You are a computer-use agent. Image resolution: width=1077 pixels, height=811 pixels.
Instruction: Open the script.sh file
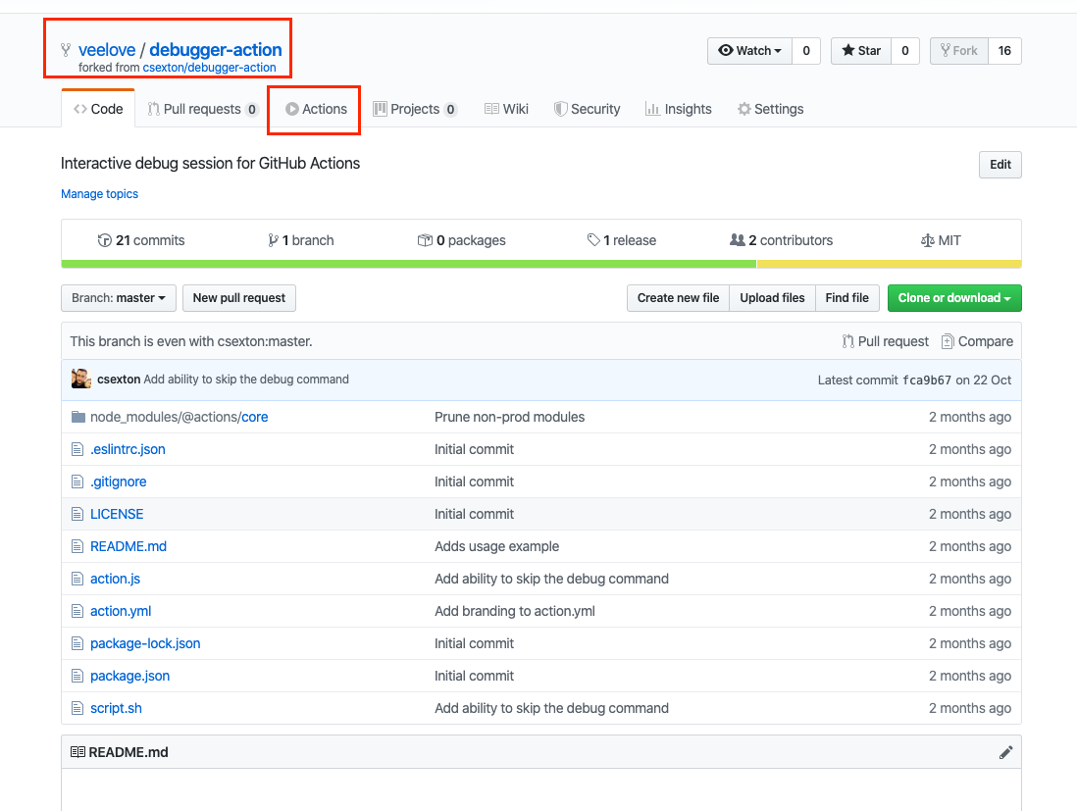click(x=116, y=708)
